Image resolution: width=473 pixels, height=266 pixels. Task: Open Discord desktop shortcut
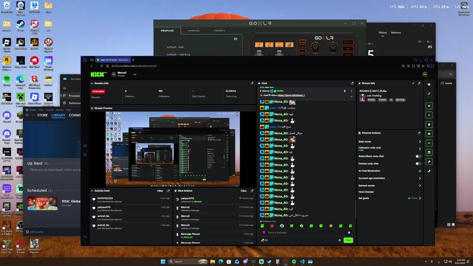point(7,117)
